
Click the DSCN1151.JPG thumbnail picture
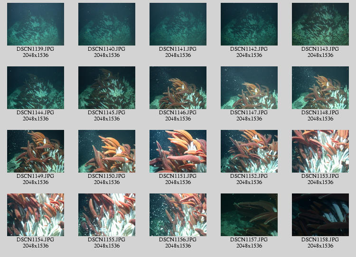[x=178, y=151]
